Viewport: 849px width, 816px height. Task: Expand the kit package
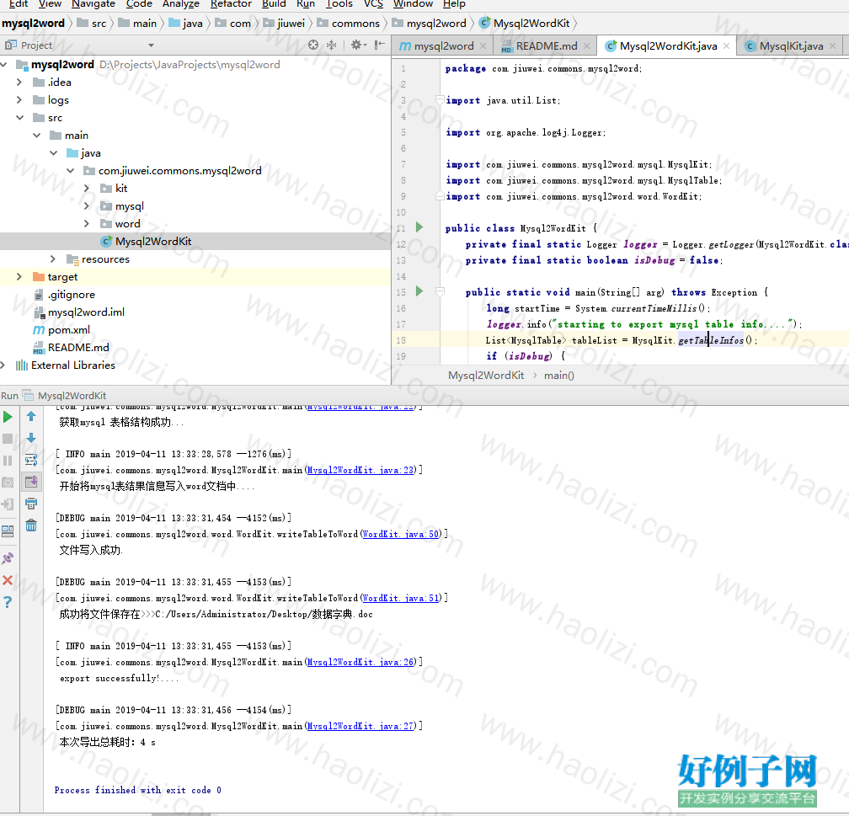pos(88,188)
